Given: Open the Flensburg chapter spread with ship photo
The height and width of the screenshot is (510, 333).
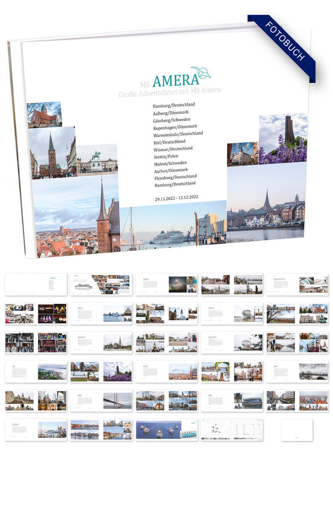Looking at the screenshot, I should [x=36, y=429].
